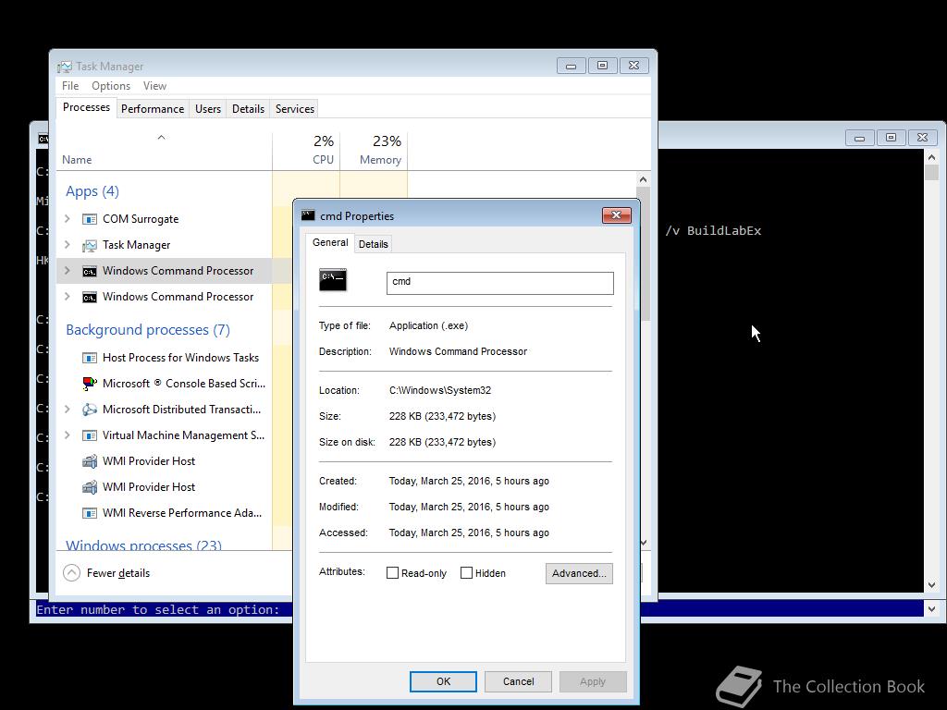The image size is (947, 710).
Task: Click the COM Surrogate process icon
Action: pos(90,219)
